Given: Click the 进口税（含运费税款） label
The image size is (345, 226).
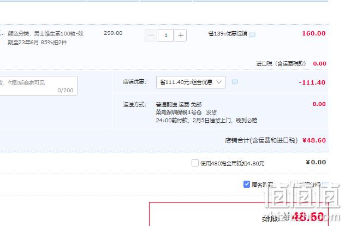Looking at the screenshot, I should [281, 64].
